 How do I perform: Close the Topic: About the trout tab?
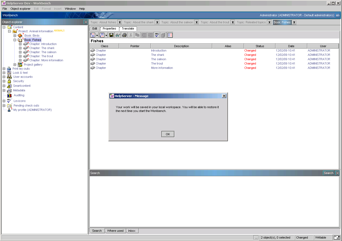[233, 22]
